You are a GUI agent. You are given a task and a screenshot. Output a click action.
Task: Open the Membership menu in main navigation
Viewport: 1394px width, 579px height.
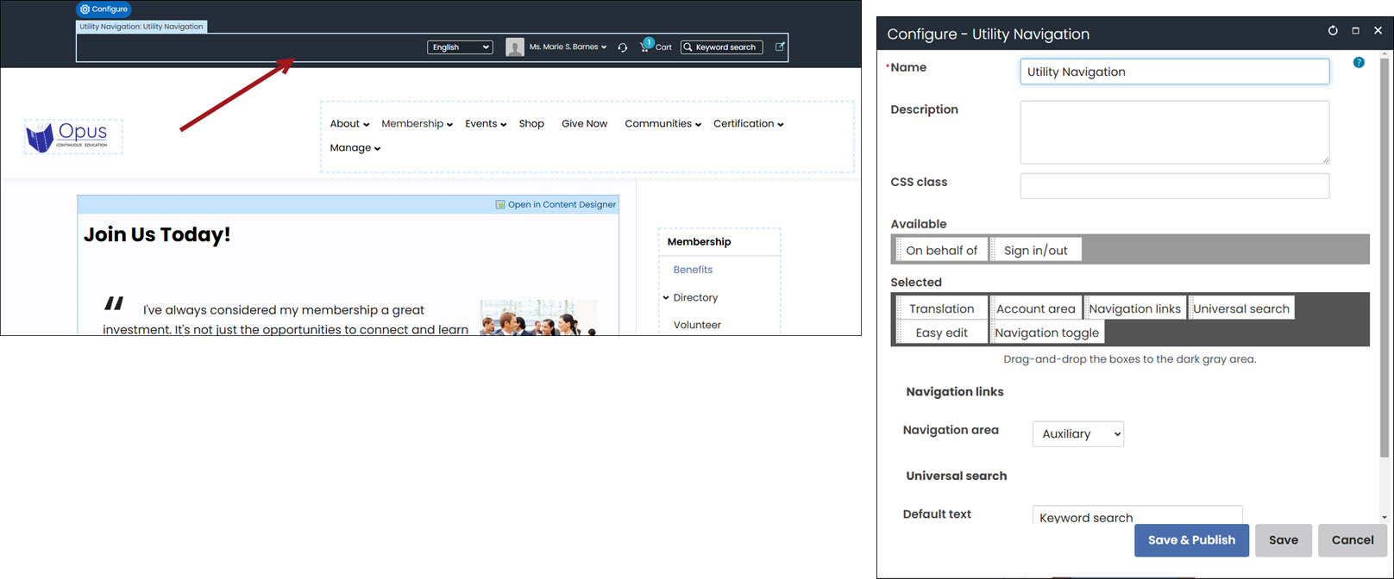point(417,124)
